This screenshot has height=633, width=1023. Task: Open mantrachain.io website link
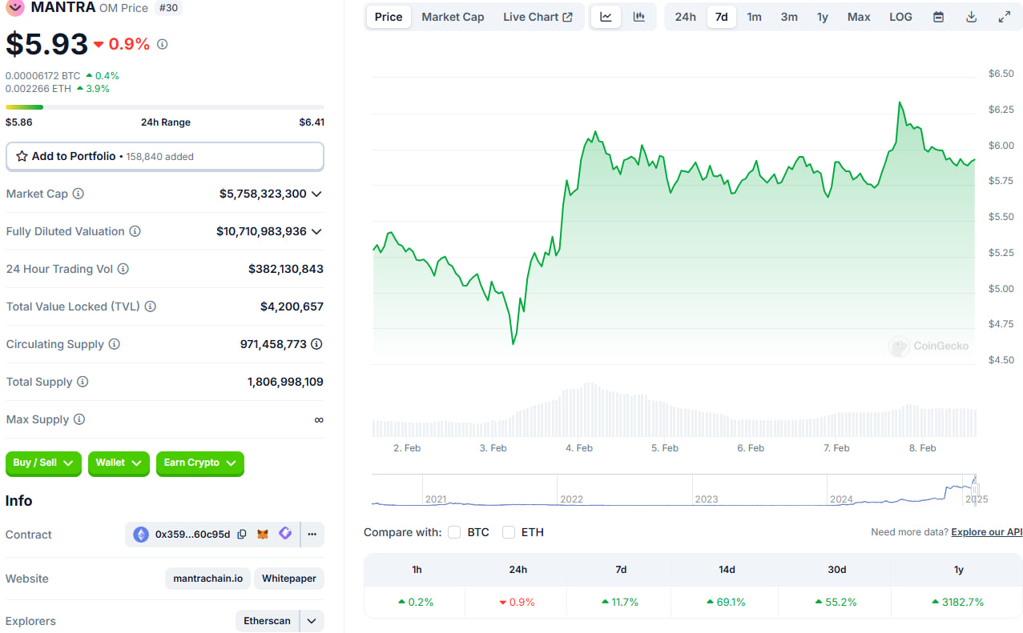pyautogui.click(x=208, y=579)
